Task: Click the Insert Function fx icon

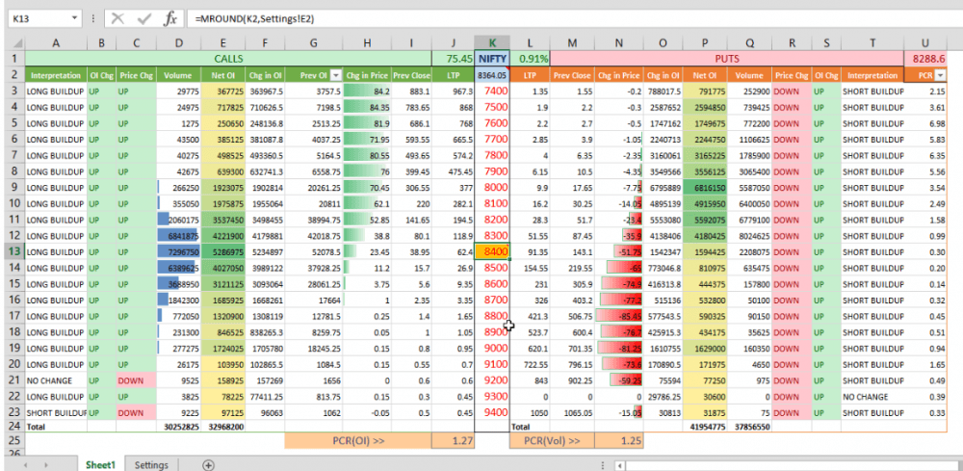Action: (x=169, y=18)
